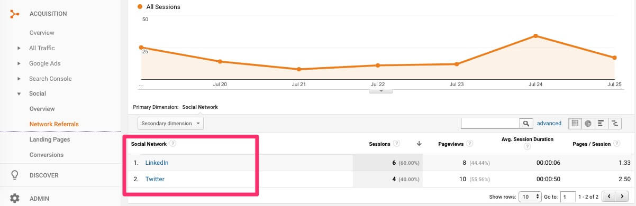Open Conversions under Social

click(47, 155)
